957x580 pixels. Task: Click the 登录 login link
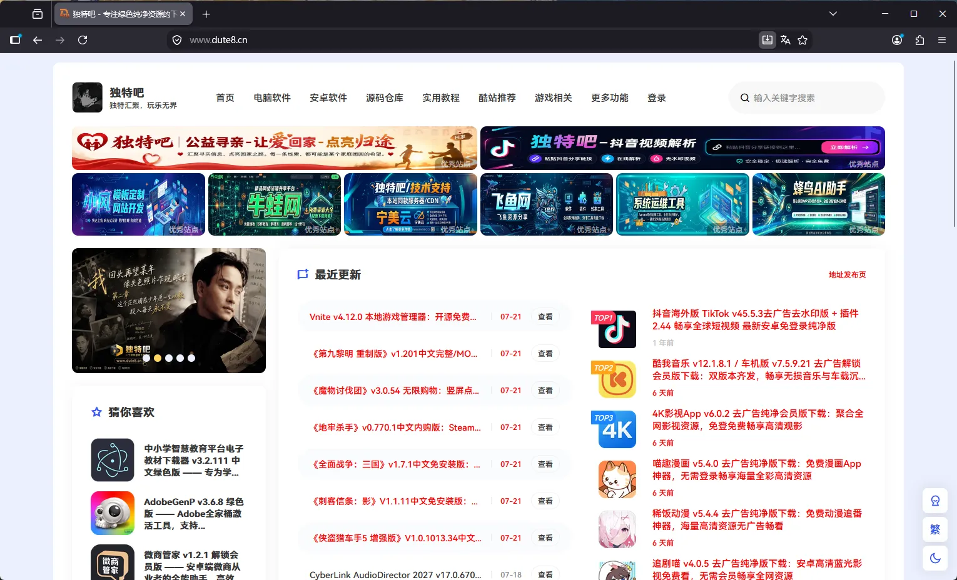(657, 97)
